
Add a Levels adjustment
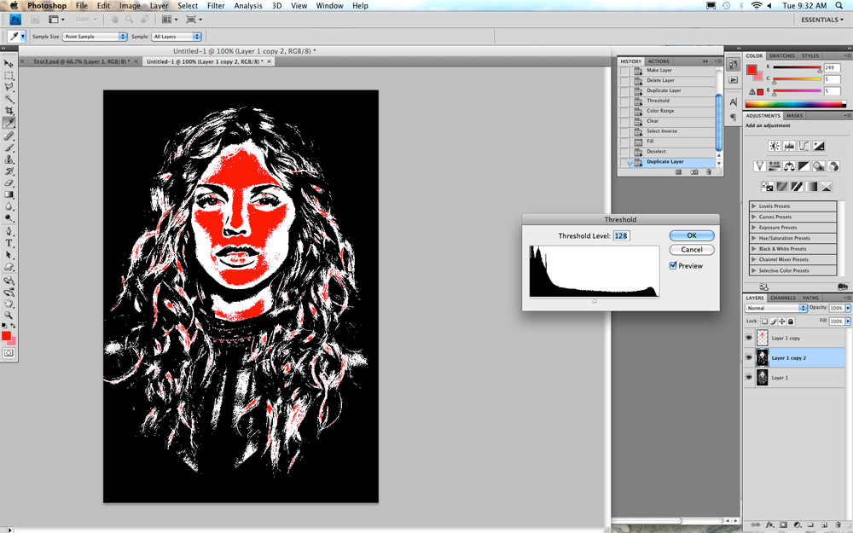789,146
